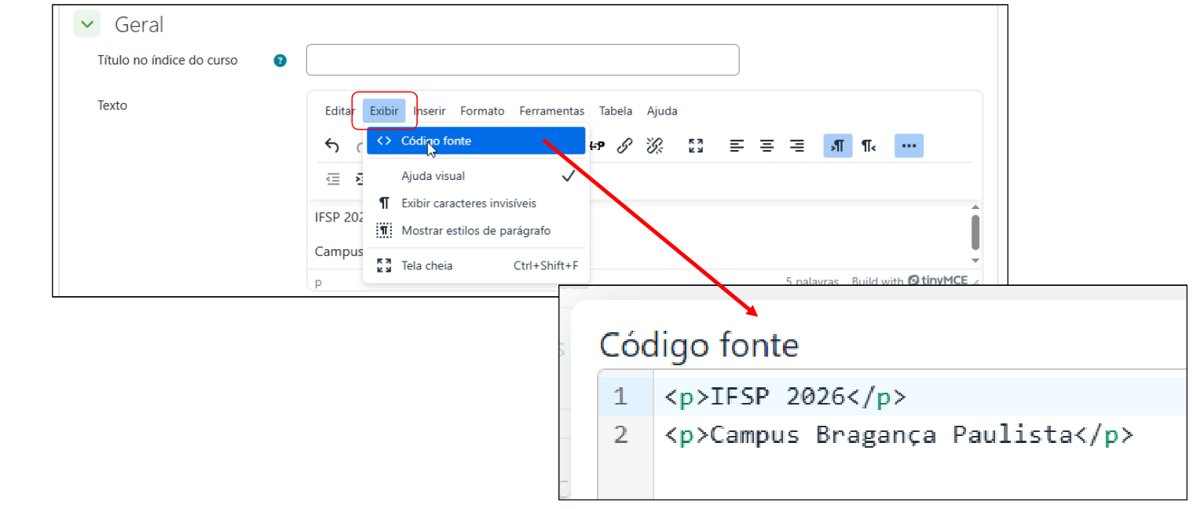Open the Tabela menu
This screenshot has width=1193, height=509.
click(x=616, y=111)
